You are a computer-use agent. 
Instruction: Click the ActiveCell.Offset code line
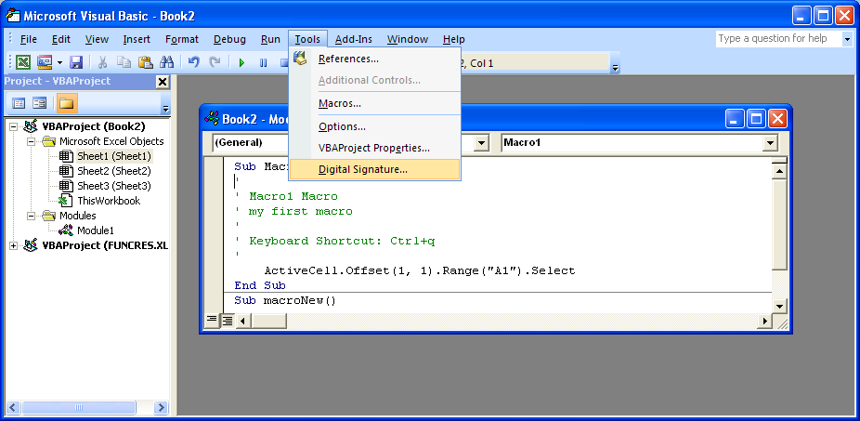pos(420,270)
